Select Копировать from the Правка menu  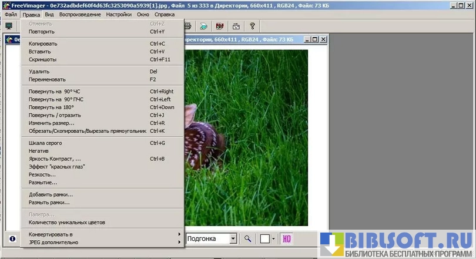point(43,43)
